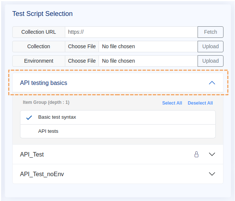Expand API_Test using its down chevron
Image resolution: width=235 pixels, height=201 pixels.
tap(212, 154)
